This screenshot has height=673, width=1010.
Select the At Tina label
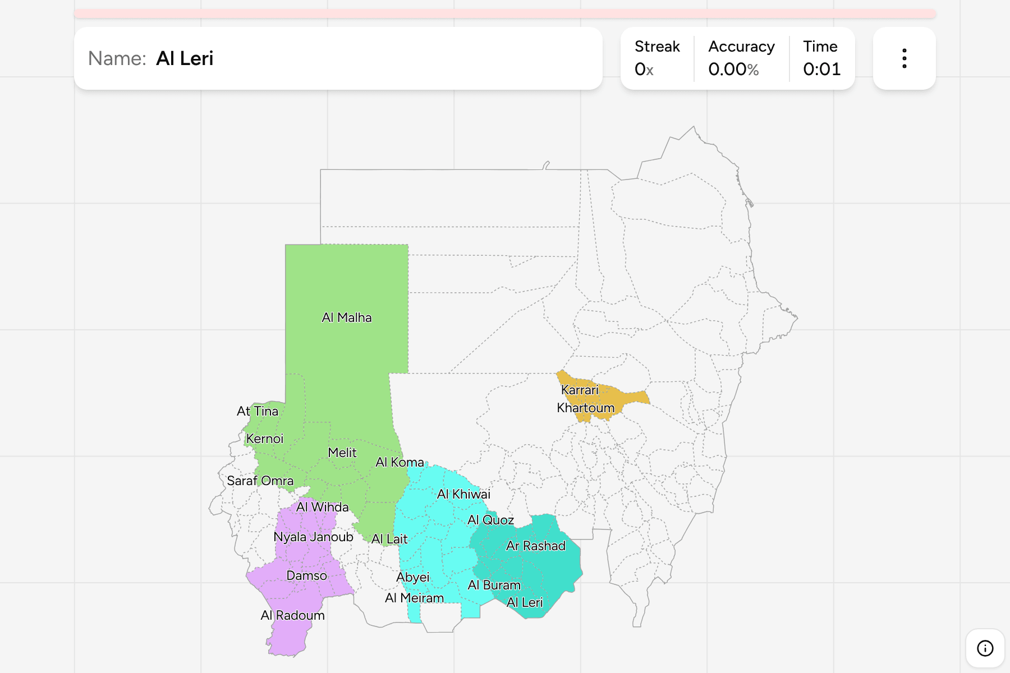258,411
